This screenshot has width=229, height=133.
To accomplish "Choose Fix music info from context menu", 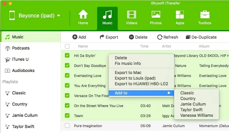I will [127, 63].
